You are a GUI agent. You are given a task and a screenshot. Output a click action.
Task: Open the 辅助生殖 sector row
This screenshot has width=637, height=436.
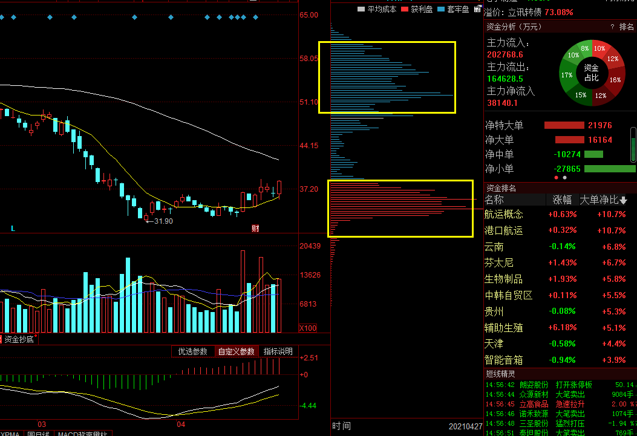560,328
